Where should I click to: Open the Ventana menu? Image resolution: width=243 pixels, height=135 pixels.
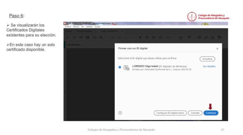[x=89, y=27]
